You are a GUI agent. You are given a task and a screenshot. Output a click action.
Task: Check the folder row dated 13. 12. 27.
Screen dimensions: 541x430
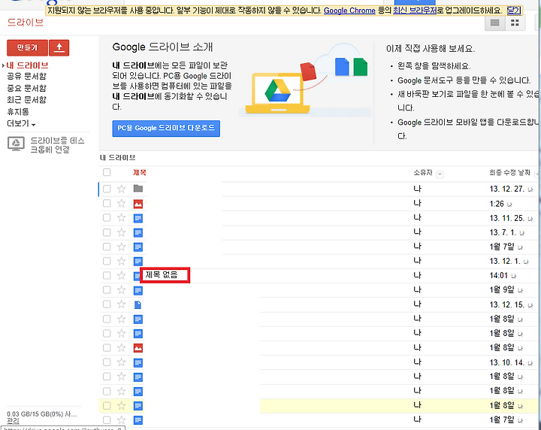(107, 189)
